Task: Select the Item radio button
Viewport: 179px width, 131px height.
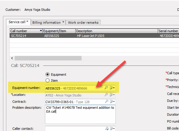Action: coord(47,81)
